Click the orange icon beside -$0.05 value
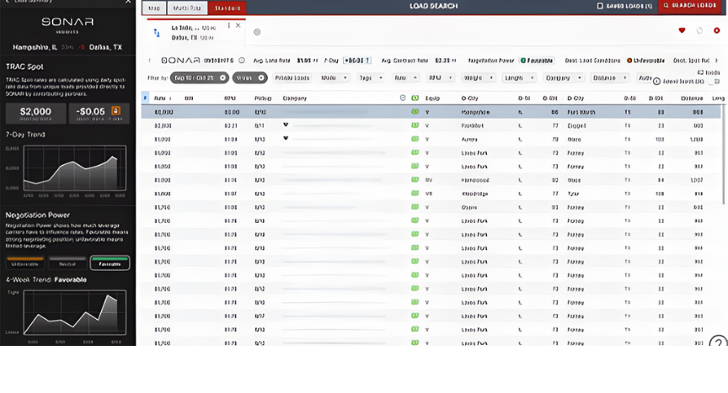Screen dimensions: 728x393 tap(115, 110)
